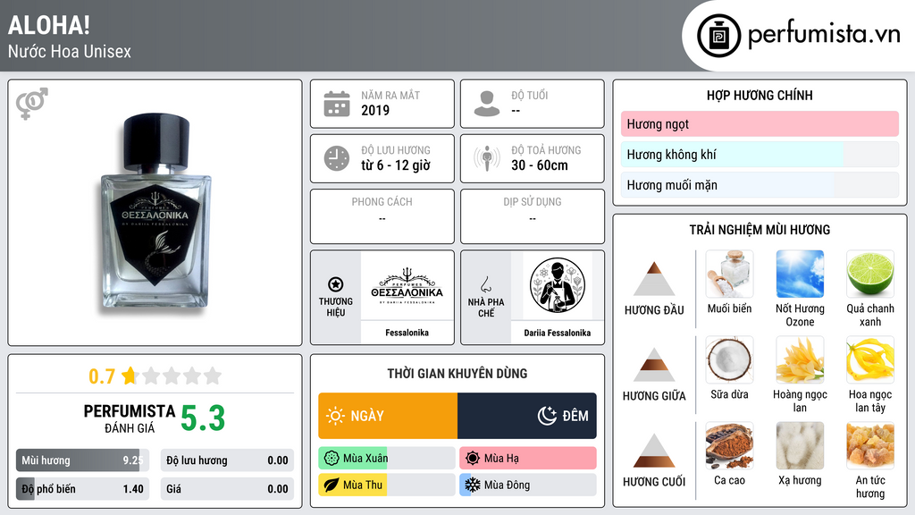This screenshot has height=515, width=915.
Task: Click the Aloha perfume bottle photo
Action: [x=155, y=213]
